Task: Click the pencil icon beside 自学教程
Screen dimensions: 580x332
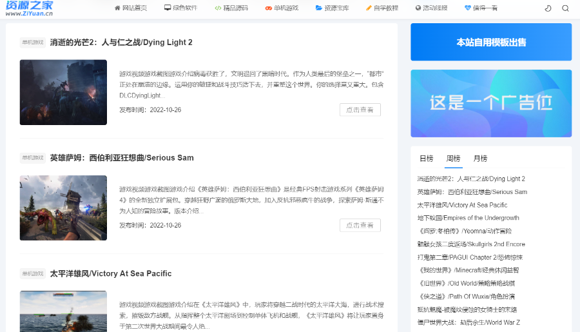Action: (369, 8)
